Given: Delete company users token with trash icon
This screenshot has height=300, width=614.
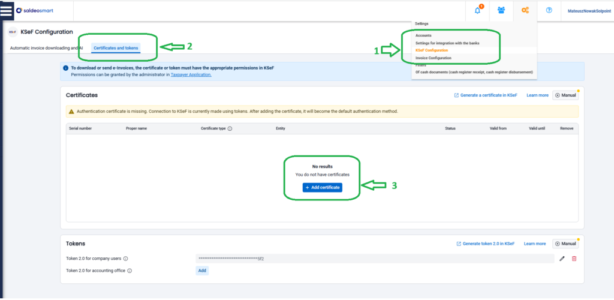Looking at the screenshot, I should [574, 259].
